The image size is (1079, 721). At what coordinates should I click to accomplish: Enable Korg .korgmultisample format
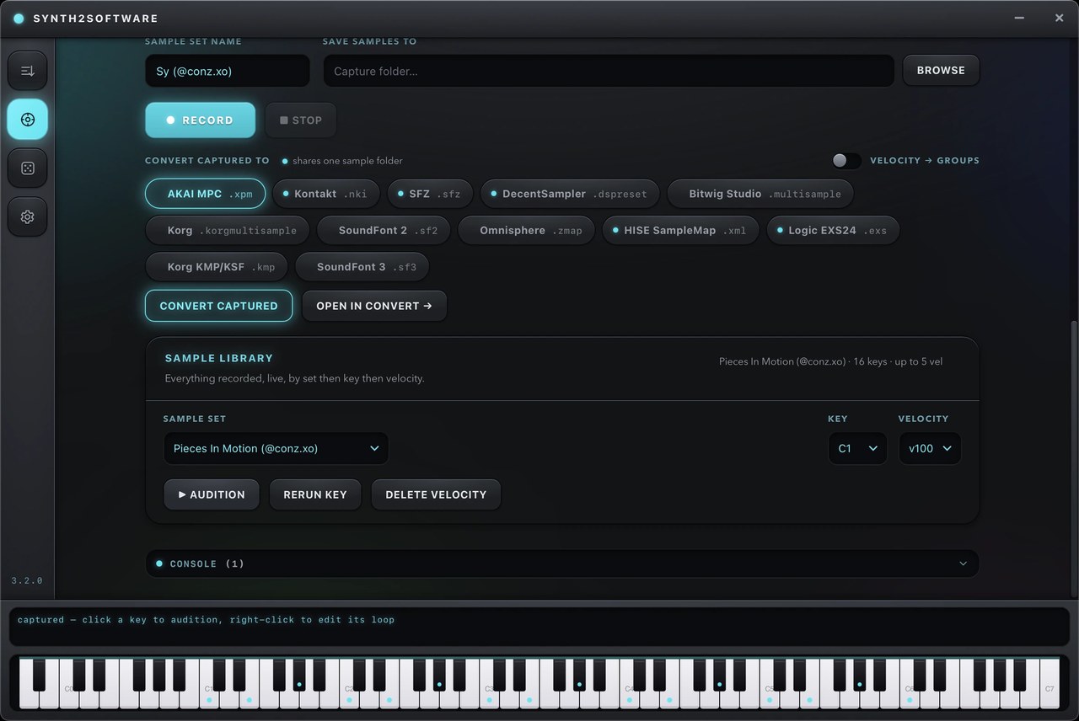pyautogui.click(x=228, y=230)
